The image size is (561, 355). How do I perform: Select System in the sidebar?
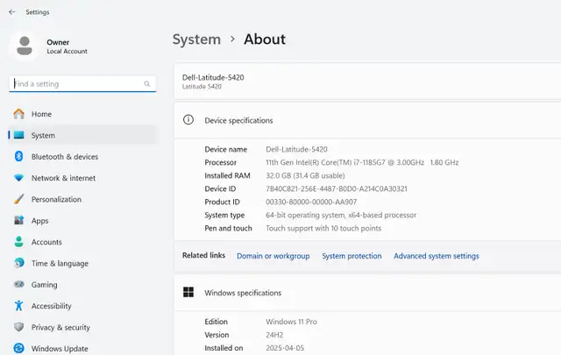(x=82, y=135)
